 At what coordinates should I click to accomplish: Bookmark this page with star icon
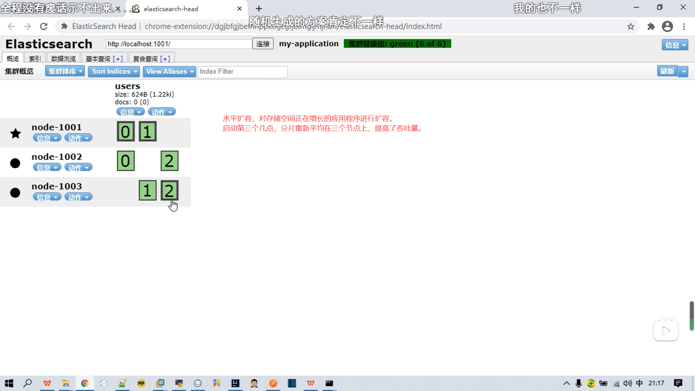click(x=631, y=26)
